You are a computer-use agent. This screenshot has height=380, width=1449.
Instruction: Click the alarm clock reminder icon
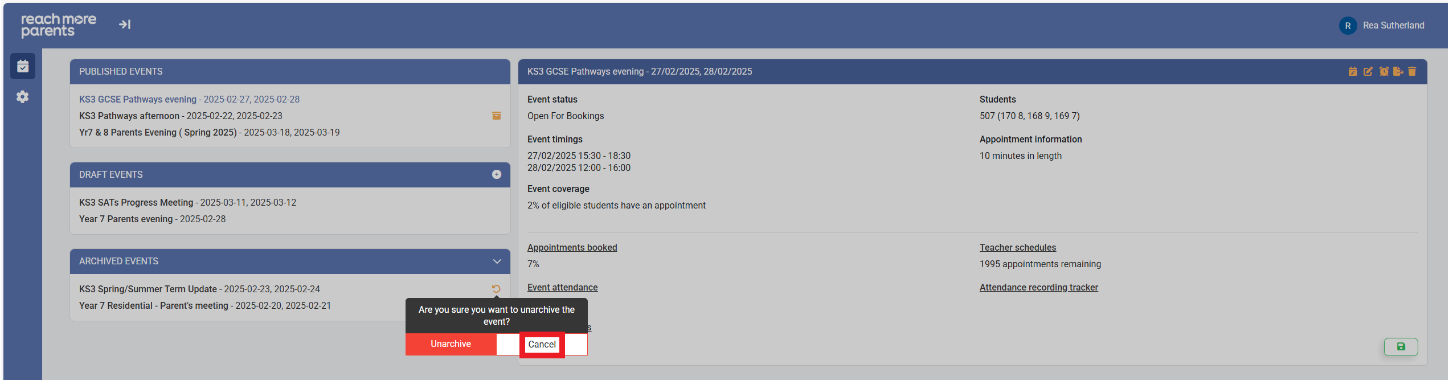click(x=1383, y=71)
